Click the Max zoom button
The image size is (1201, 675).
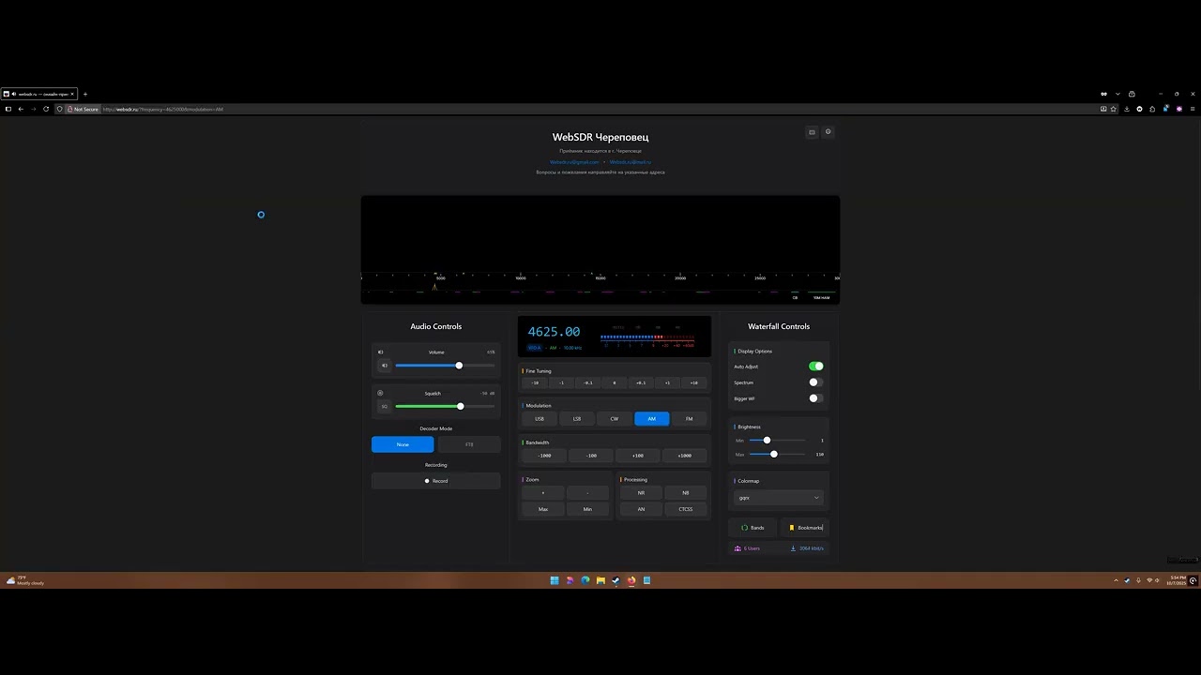[x=543, y=509]
